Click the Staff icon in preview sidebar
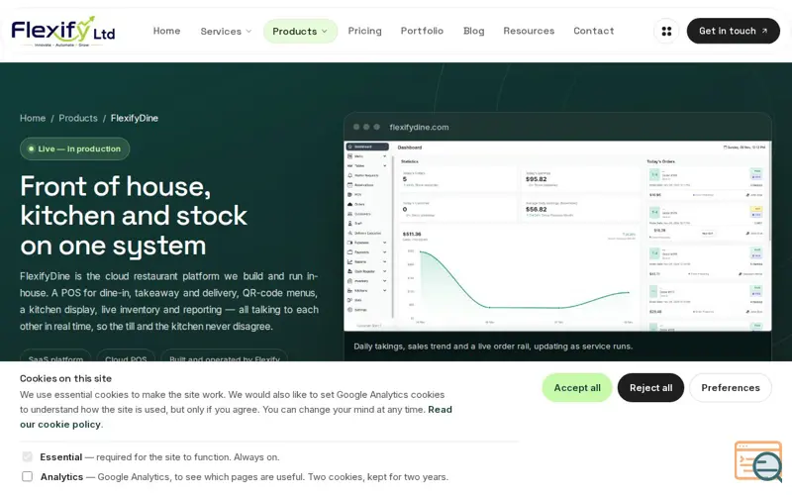The height and width of the screenshot is (495, 792). (350, 224)
